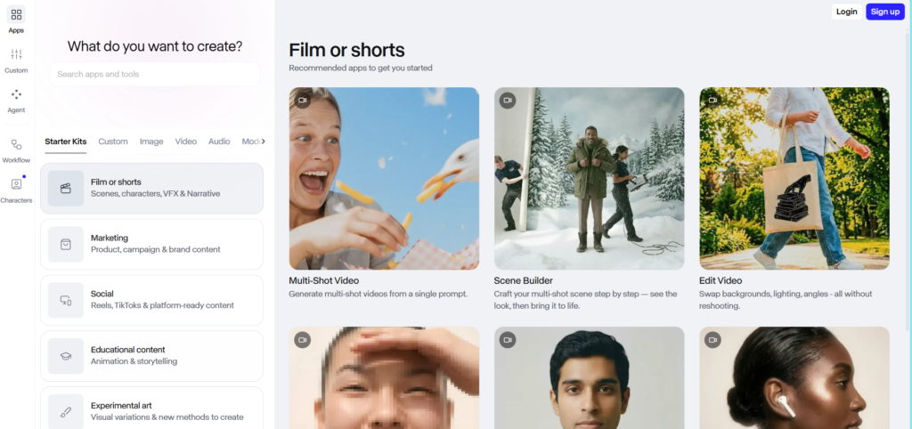This screenshot has width=912, height=429.
Task: Click video badge on pixelated face thumbnail
Action: (x=303, y=340)
